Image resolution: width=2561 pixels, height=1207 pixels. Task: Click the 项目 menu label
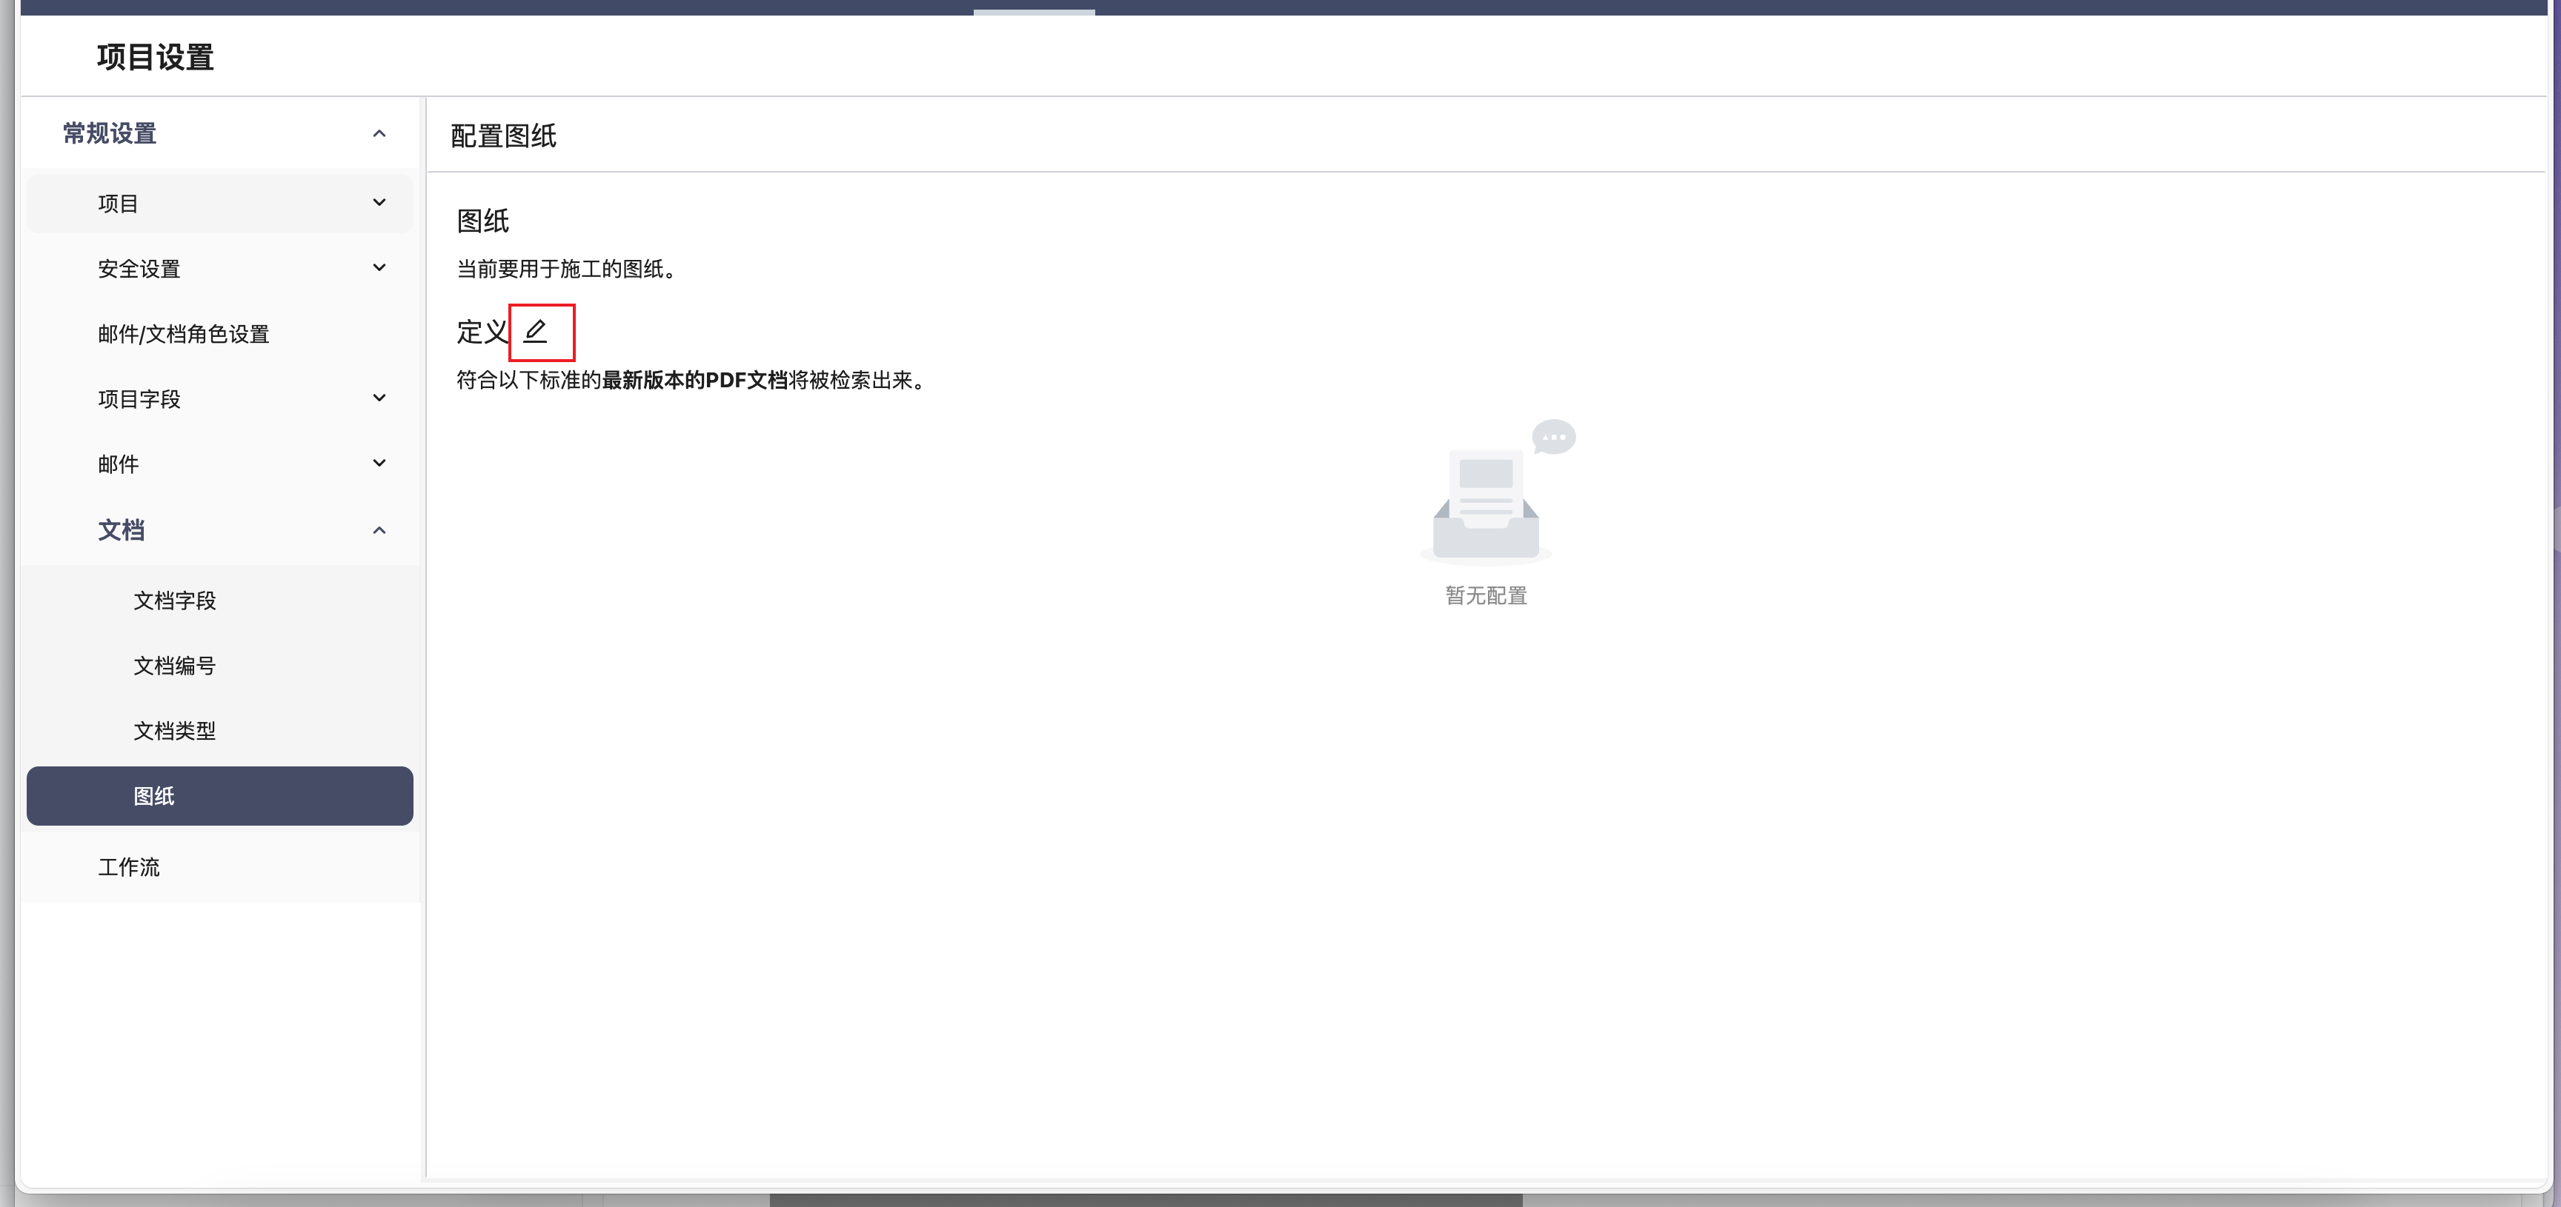pos(119,204)
